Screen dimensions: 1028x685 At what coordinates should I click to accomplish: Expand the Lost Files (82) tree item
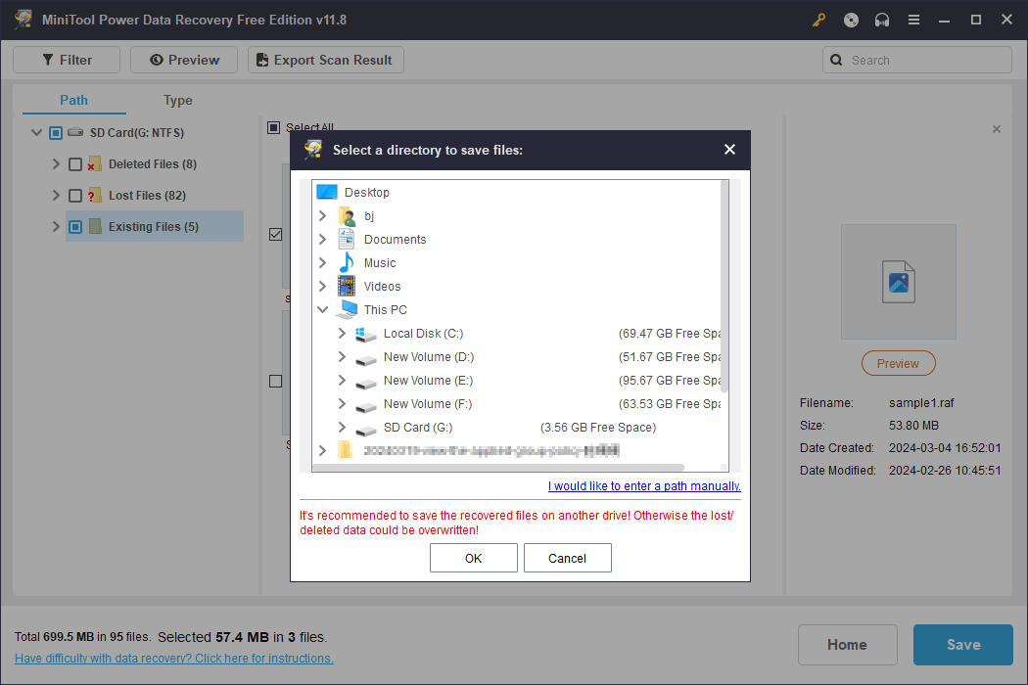click(x=56, y=195)
